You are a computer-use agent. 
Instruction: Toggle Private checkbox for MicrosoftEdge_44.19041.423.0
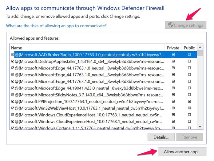173,88
